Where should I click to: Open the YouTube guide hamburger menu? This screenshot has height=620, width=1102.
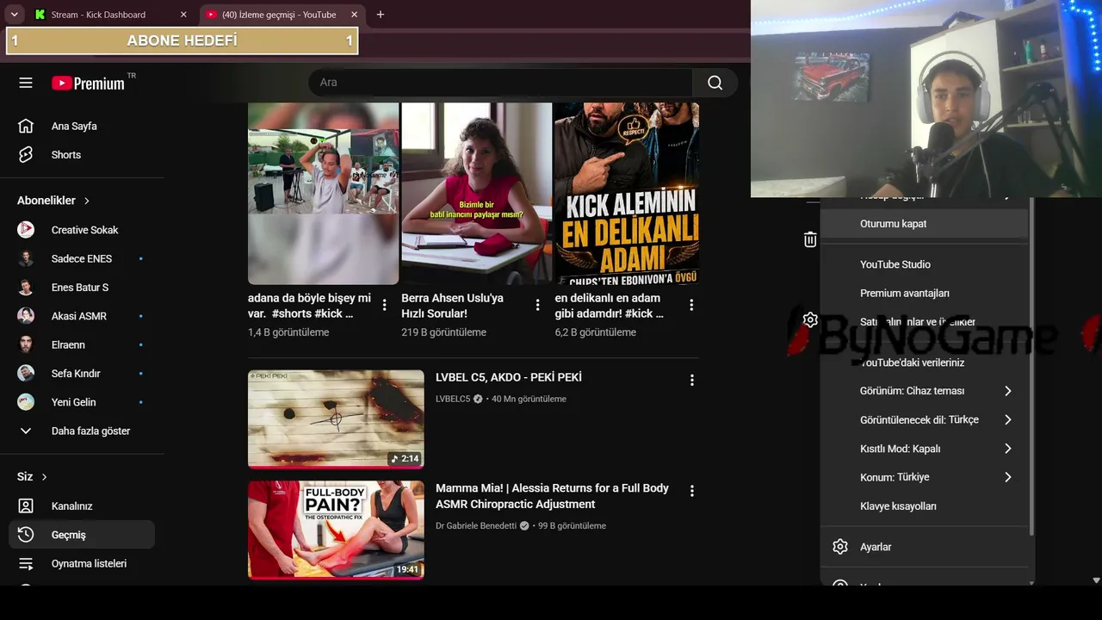tap(26, 83)
